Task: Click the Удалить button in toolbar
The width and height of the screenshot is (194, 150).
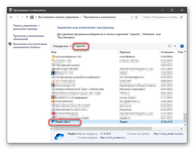Action: pos(80,46)
